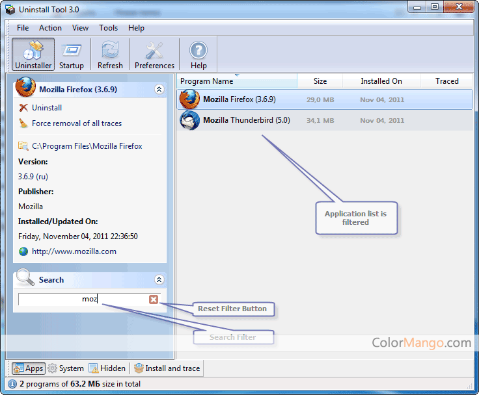Click Force removal of all traces

pos(77,123)
